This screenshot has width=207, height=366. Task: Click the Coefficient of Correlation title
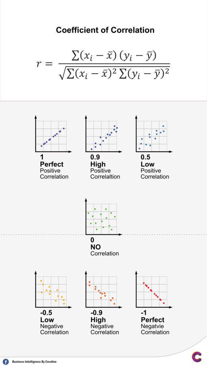tap(105, 30)
